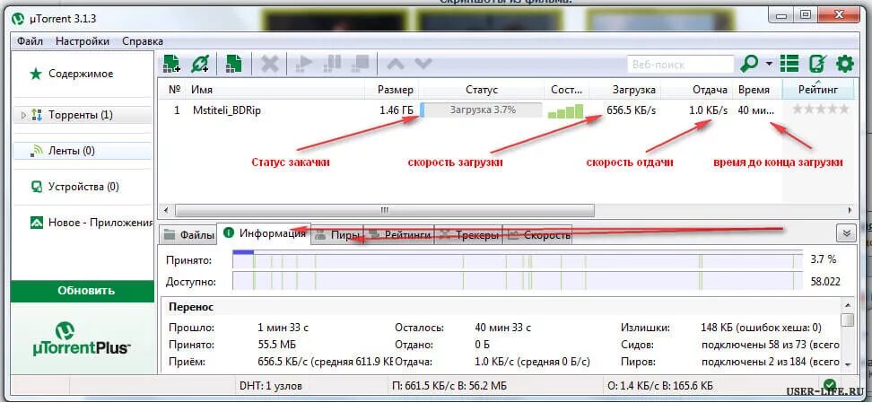The width and height of the screenshot is (872, 403).
Task: Click in the Веб-поиск search field
Action: coord(681,65)
